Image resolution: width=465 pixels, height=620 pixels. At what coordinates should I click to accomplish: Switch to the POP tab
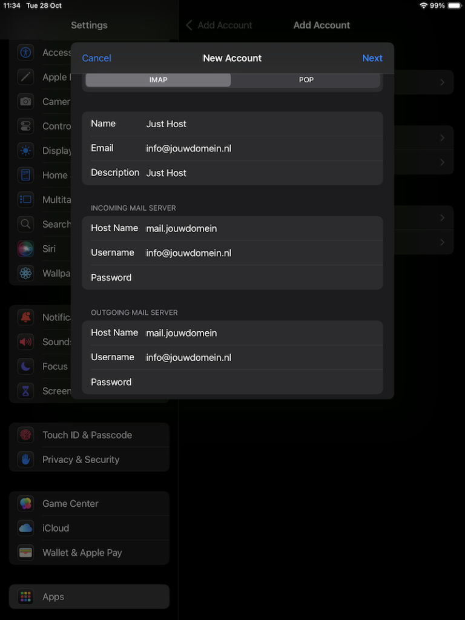pos(306,79)
